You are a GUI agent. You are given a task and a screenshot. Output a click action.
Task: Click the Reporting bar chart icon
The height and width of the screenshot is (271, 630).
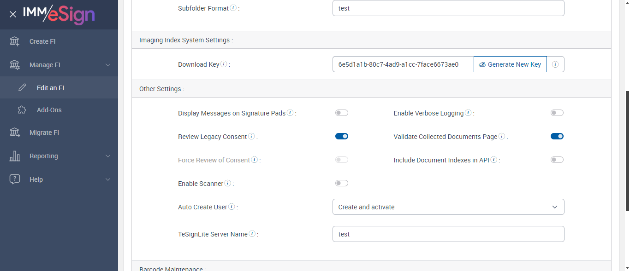[15, 156]
